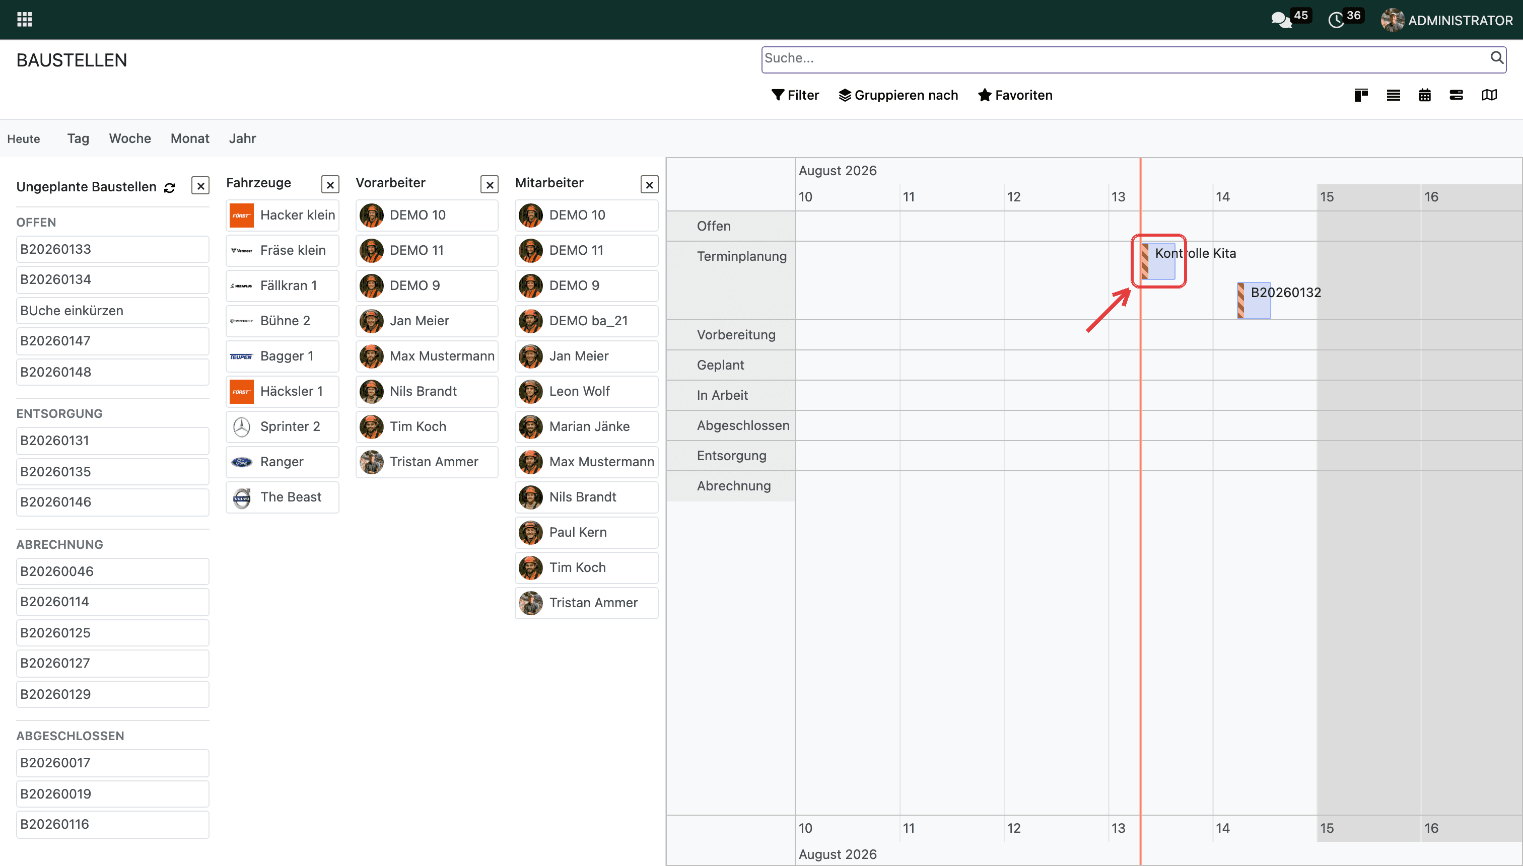Open the Favoriten dropdown

click(x=1015, y=95)
